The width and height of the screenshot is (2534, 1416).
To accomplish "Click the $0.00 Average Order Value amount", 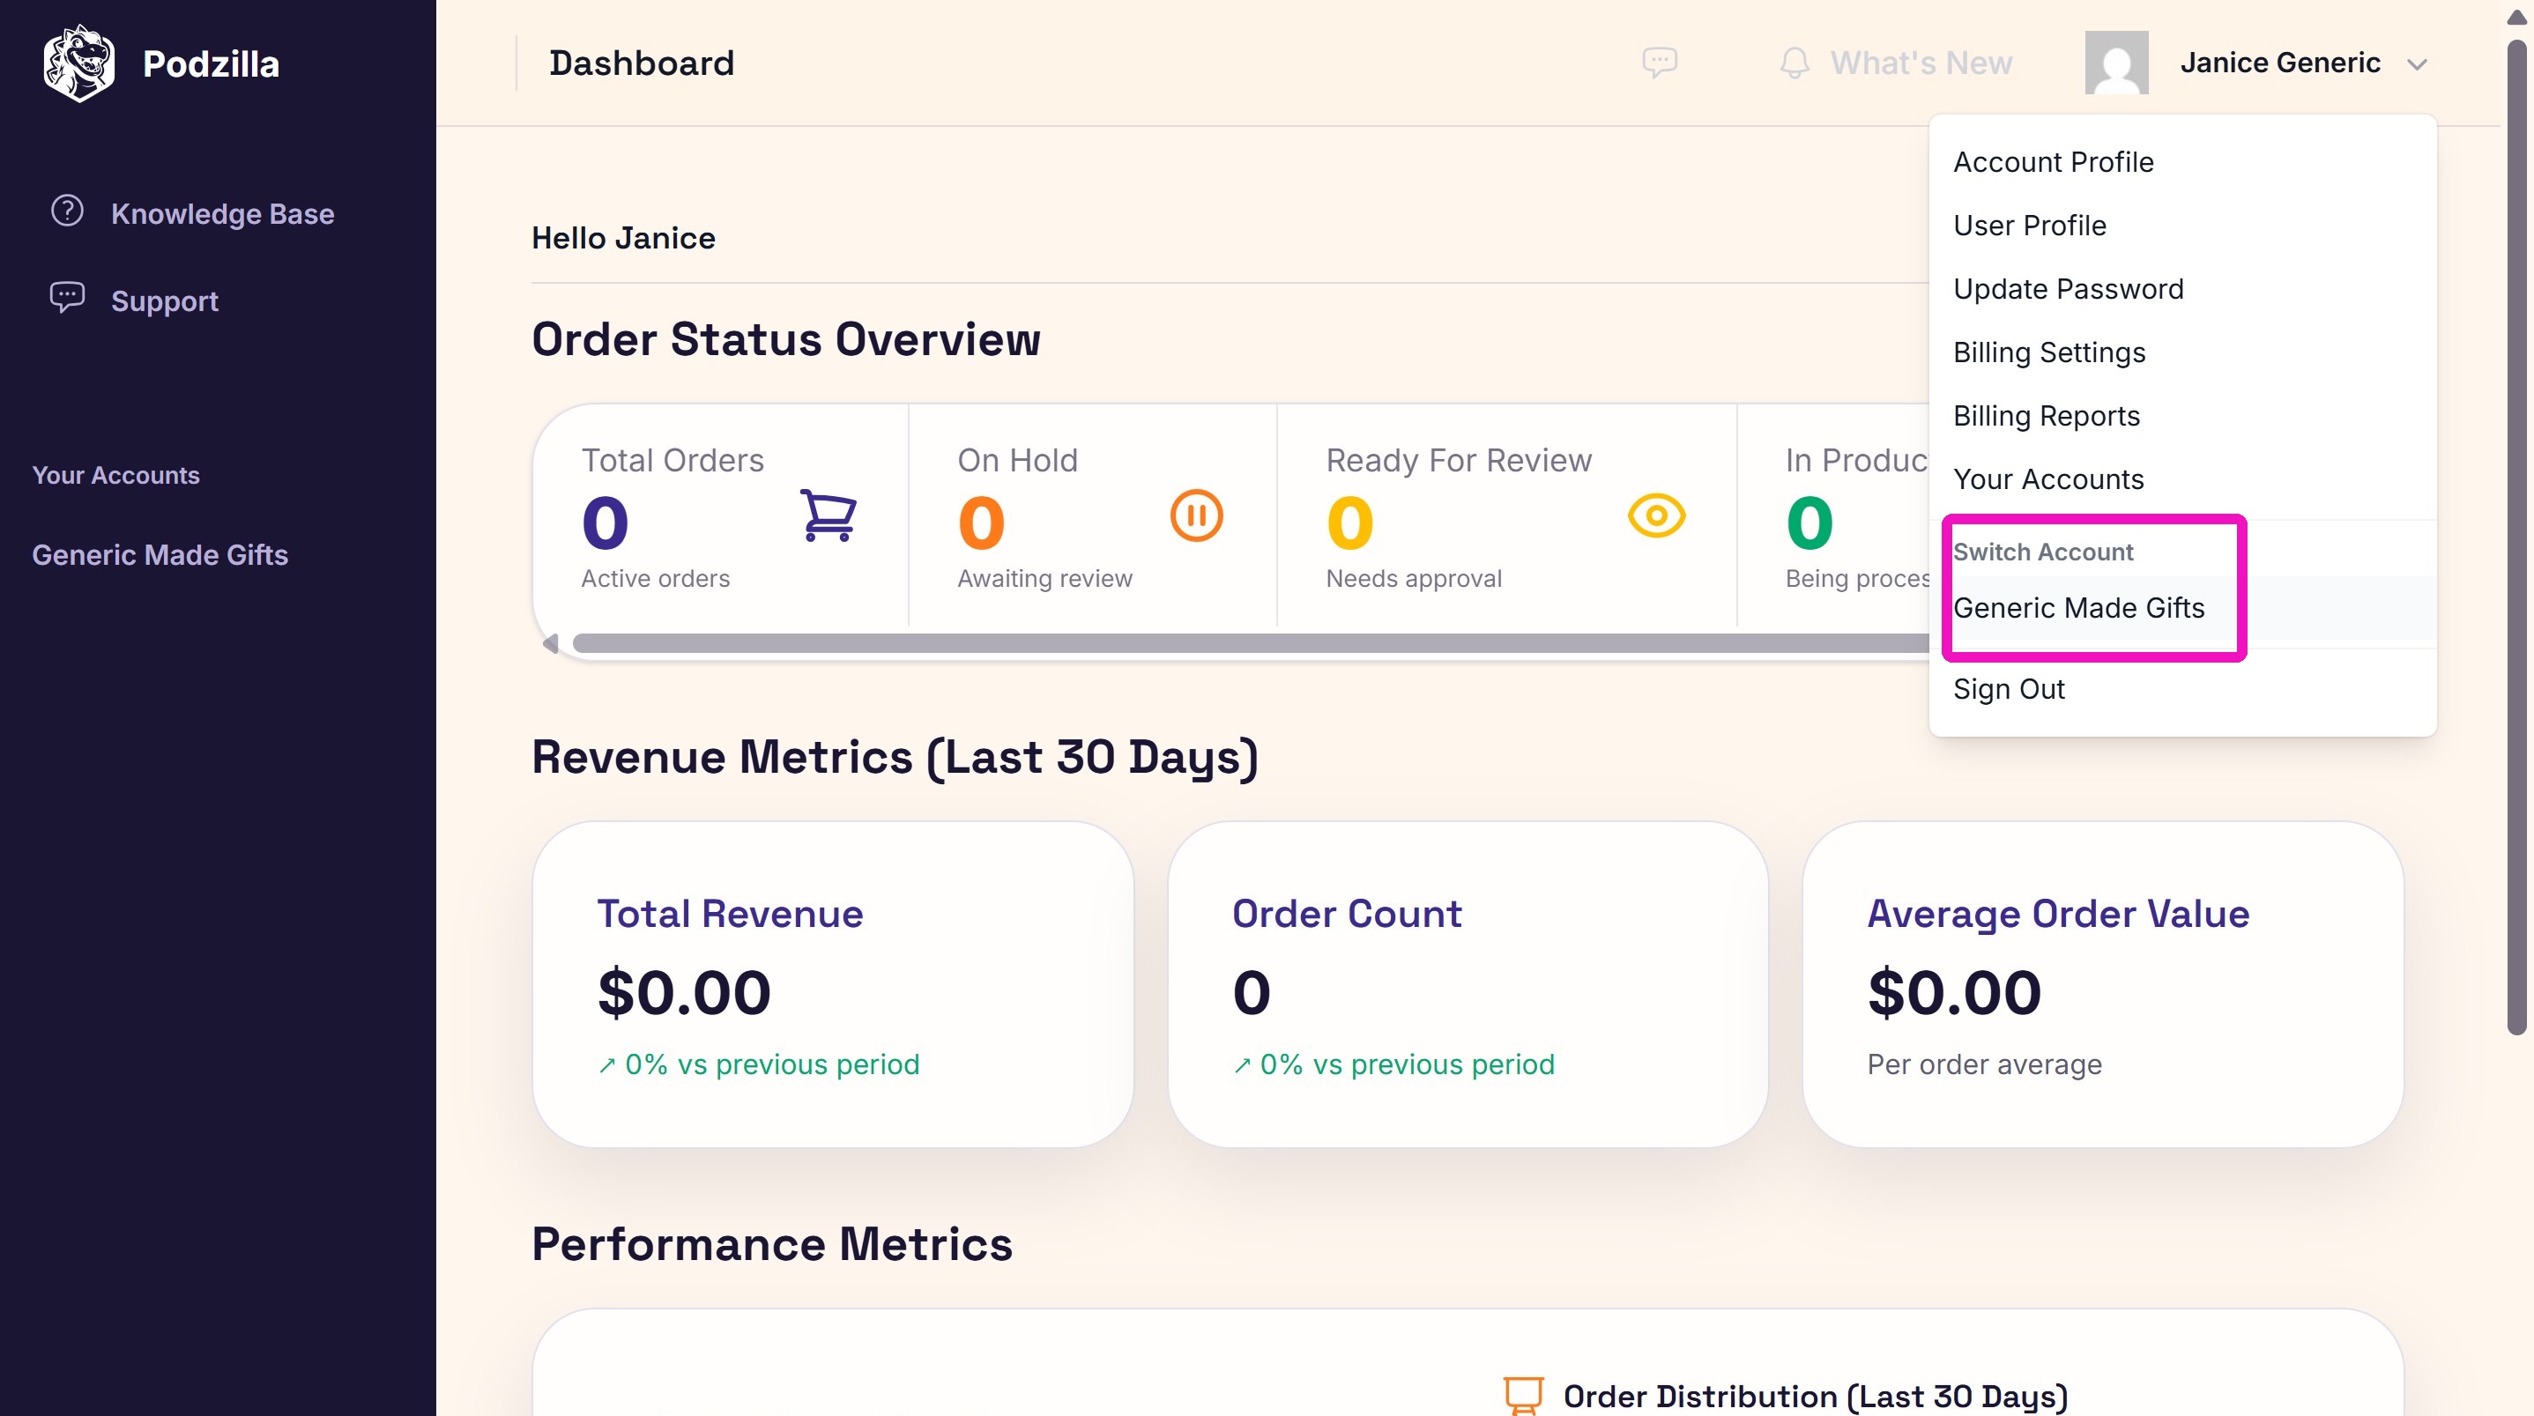I will [1955, 992].
